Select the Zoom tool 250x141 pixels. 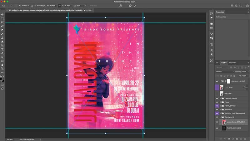pos(2,69)
